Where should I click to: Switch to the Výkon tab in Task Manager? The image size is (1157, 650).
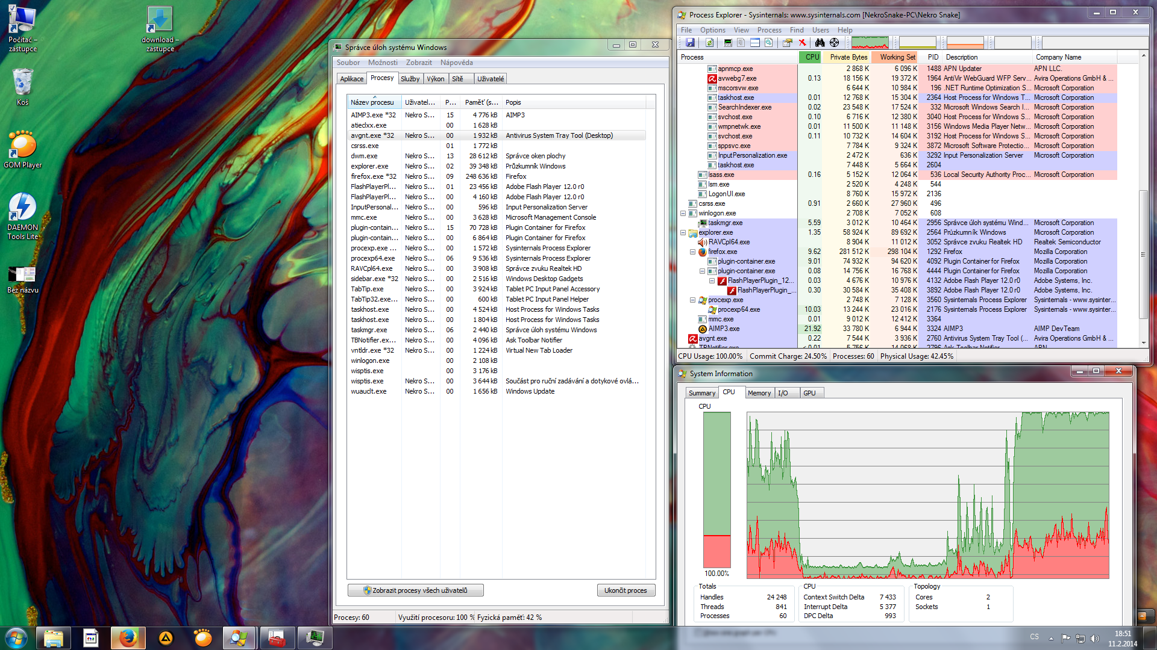[x=436, y=79]
